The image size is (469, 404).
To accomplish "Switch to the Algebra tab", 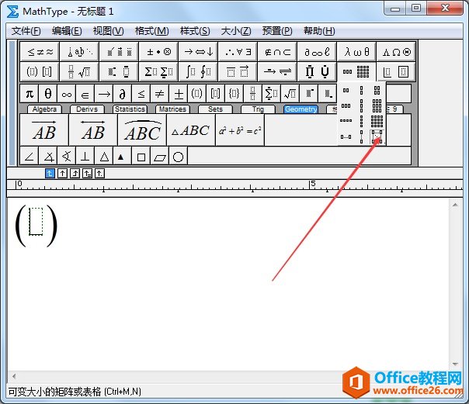I will 44,109.
